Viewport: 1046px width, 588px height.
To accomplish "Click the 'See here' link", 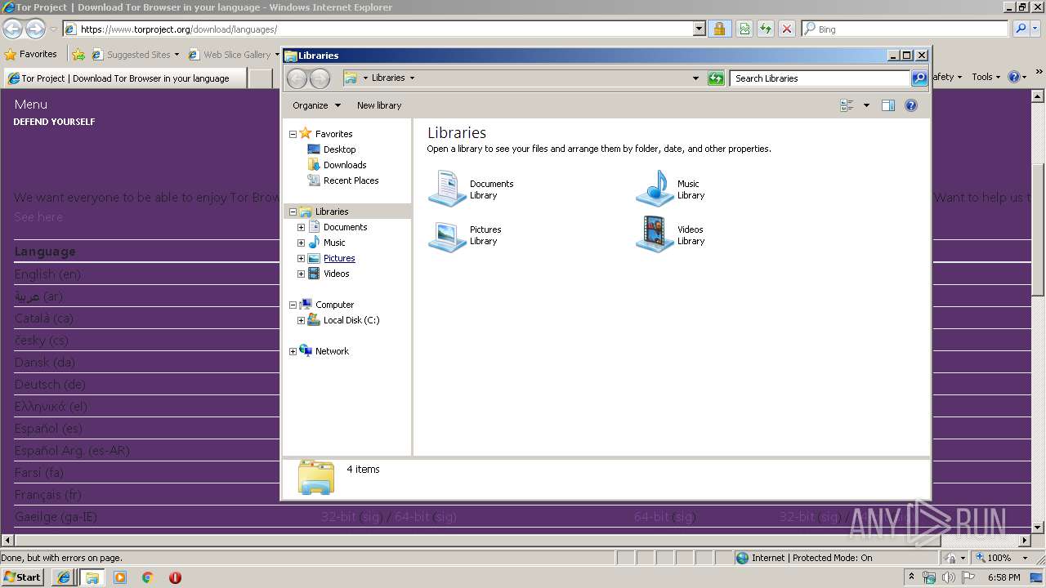I will [38, 216].
